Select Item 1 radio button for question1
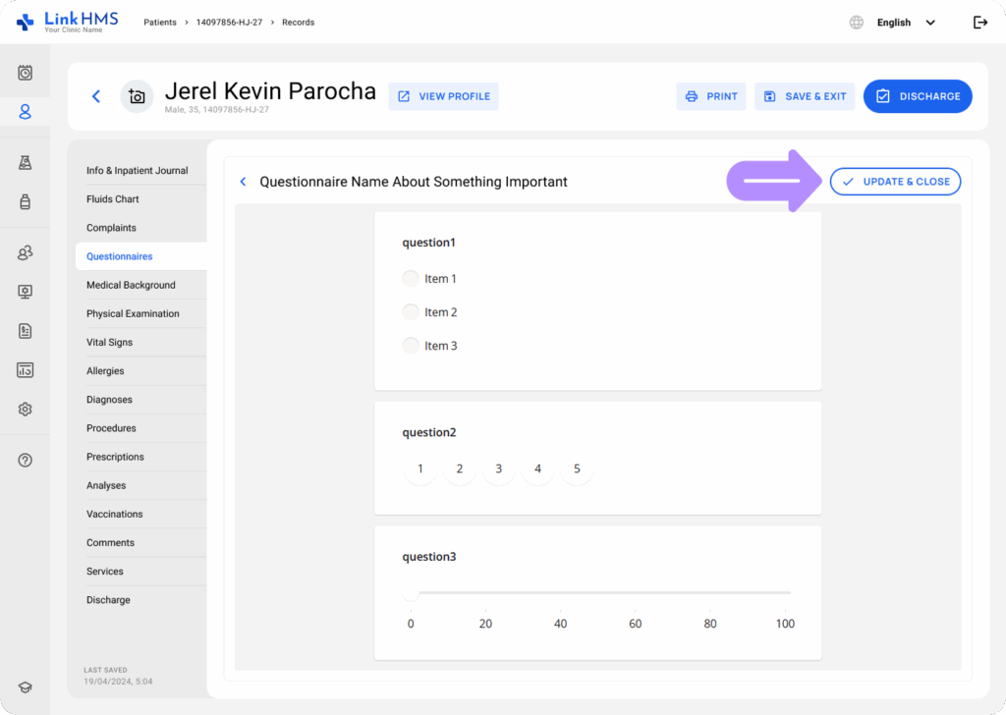The width and height of the screenshot is (1006, 715). coord(411,279)
